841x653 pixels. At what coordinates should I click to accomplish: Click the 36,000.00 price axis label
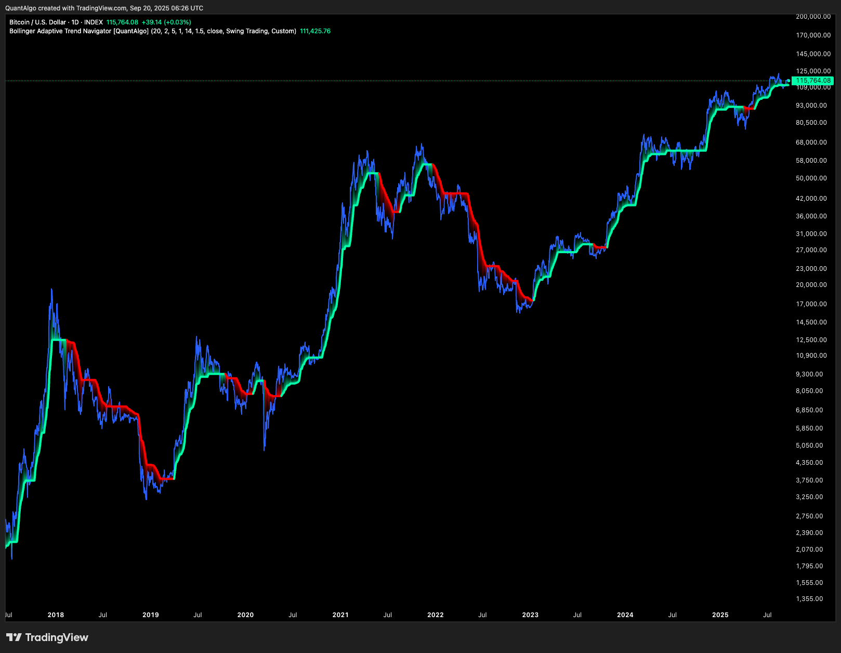(811, 216)
